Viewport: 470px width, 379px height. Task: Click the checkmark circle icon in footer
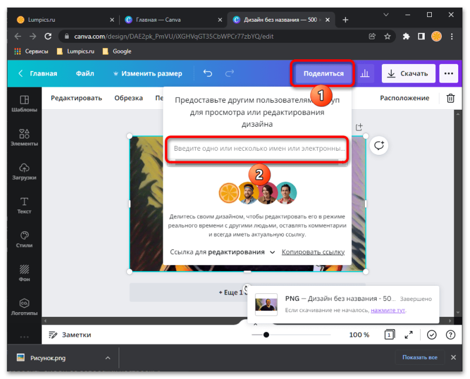[x=431, y=334]
